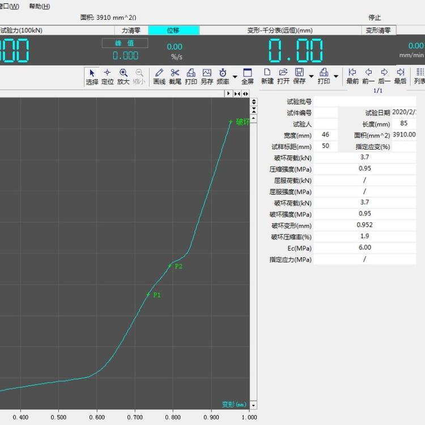Expand the dropdown arrow beside the record 打印

(336, 76)
